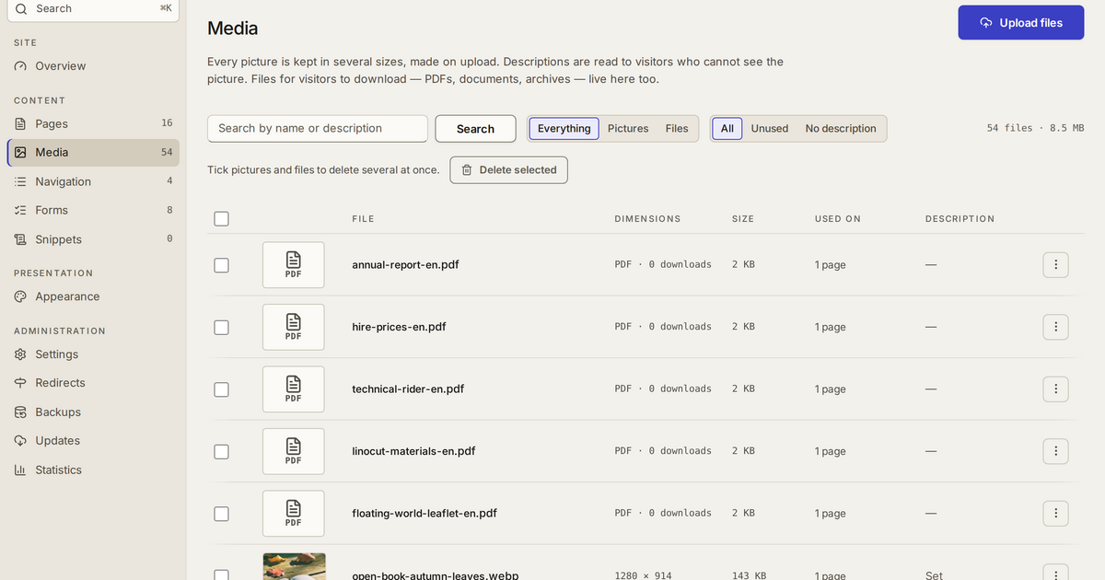Tick checkbox for technical-rider-en.pdf
Screen dimensions: 1105x580
click(x=221, y=389)
